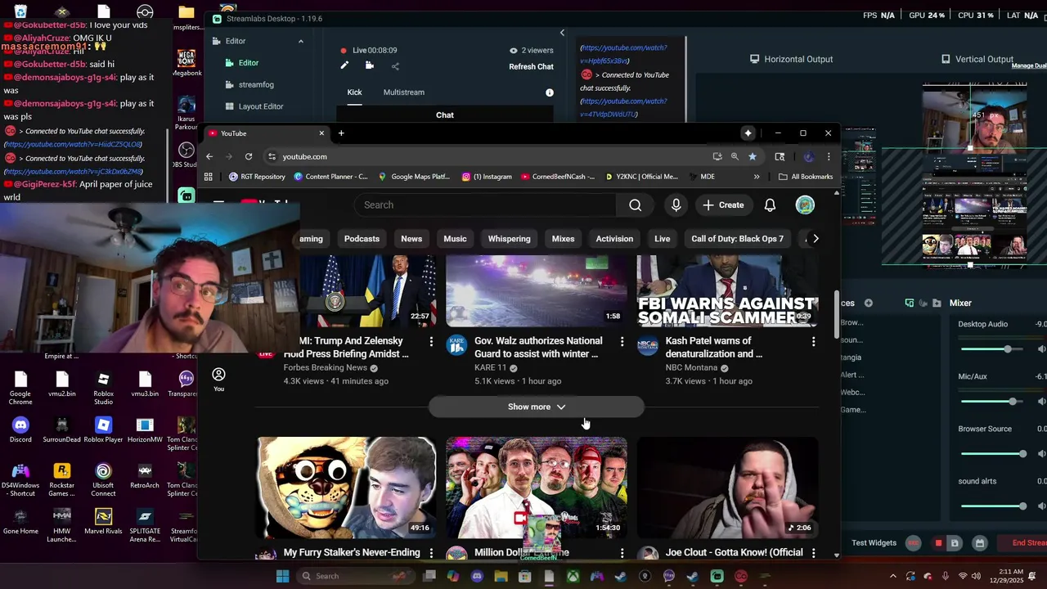The image size is (1047, 589).
Task: Select the Podcasts category chip
Action: tap(362, 239)
